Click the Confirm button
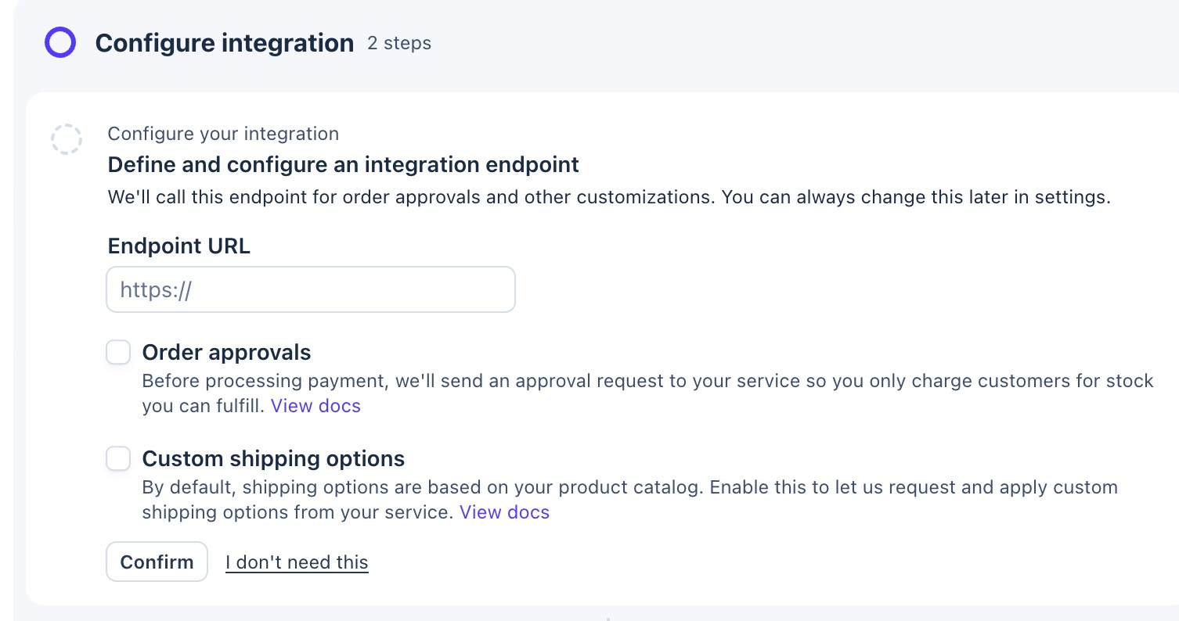 pyautogui.click(x=157, y=562)
